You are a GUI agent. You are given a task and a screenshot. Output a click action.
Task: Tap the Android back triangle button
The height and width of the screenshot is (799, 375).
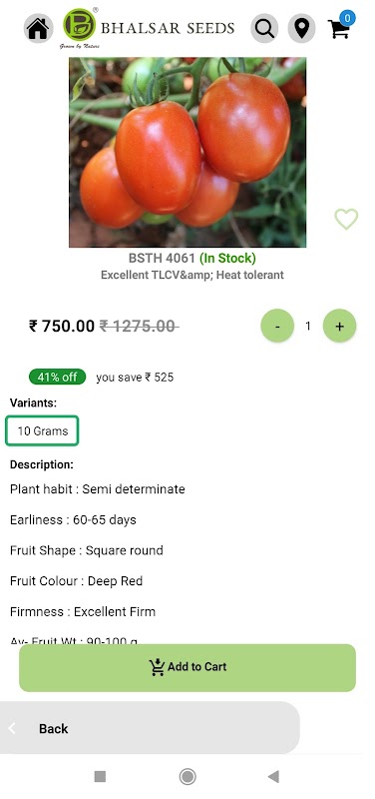[x=273, y=776]
